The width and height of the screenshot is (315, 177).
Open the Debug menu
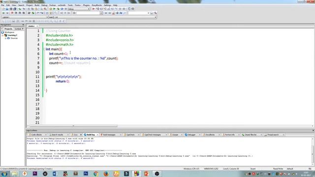coord(44,5)
